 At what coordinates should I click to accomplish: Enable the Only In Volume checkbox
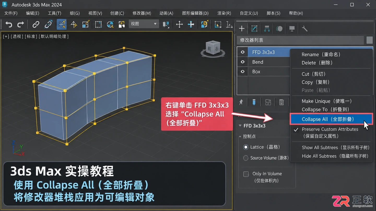[x=246, y=174]
